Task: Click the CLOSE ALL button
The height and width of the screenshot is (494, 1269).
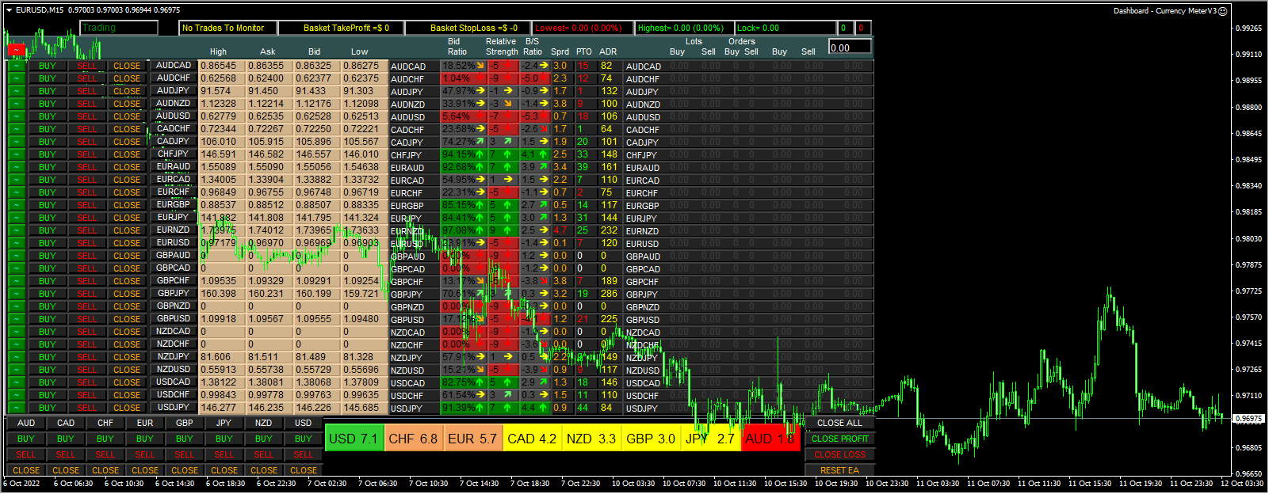Action: (839, 423)
